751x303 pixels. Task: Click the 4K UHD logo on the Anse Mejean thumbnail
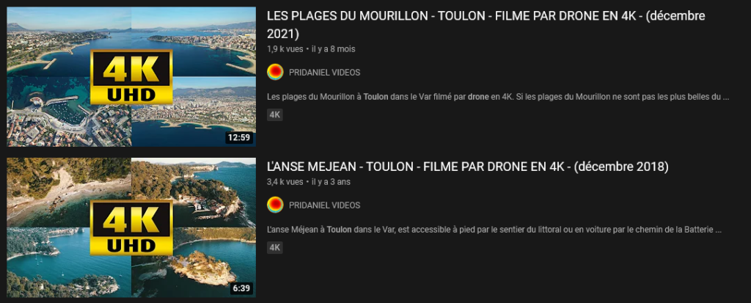point(131,227)
